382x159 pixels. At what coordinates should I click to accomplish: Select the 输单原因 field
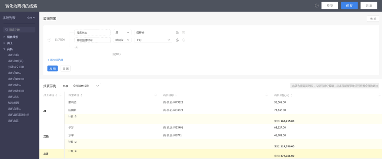14,103
